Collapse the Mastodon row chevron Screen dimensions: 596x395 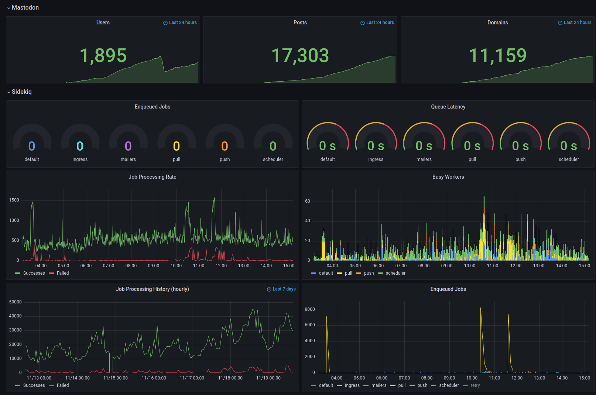coord(9,8)
